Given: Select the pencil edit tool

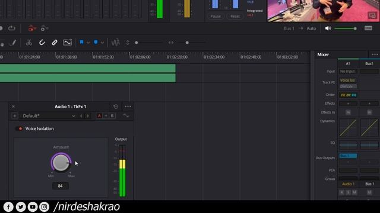Looking at the screenshot, I should (13, 43).
